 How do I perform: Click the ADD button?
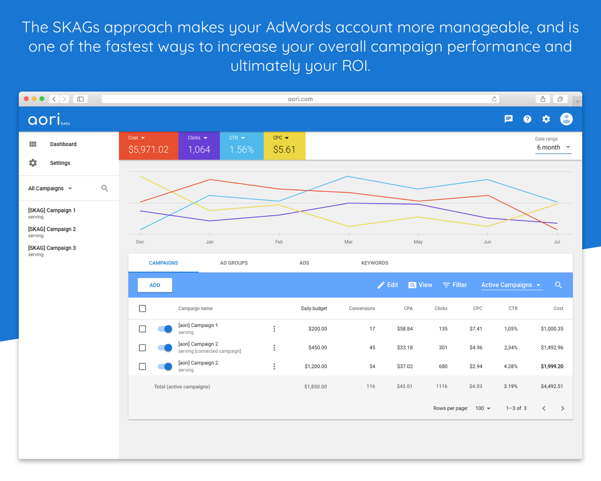coord(155,285)
